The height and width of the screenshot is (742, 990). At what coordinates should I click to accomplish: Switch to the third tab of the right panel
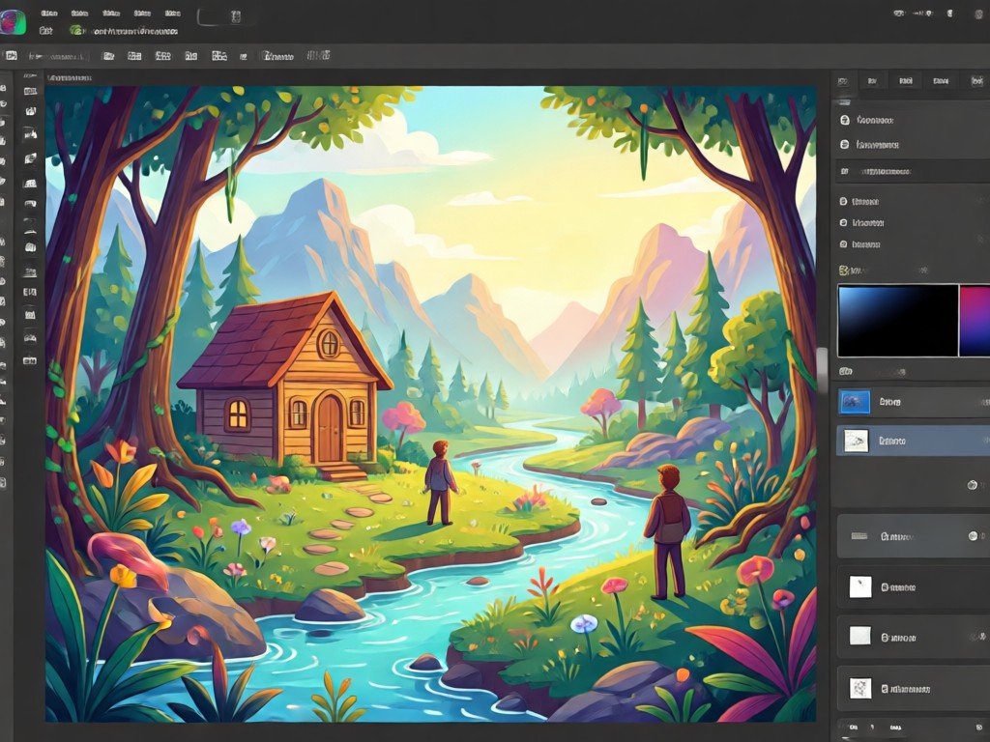pos(905,81)
